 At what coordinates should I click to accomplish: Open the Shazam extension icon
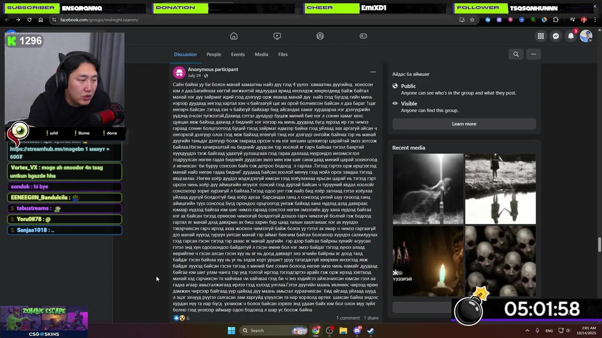coord(488,20)
